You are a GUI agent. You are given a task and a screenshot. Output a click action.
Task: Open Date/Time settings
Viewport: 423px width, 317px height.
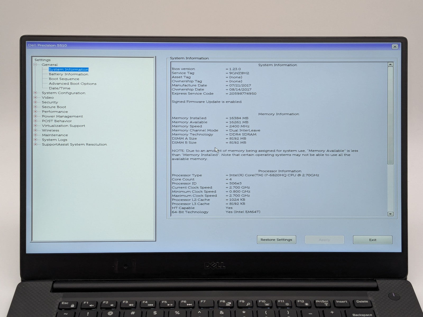59,88
